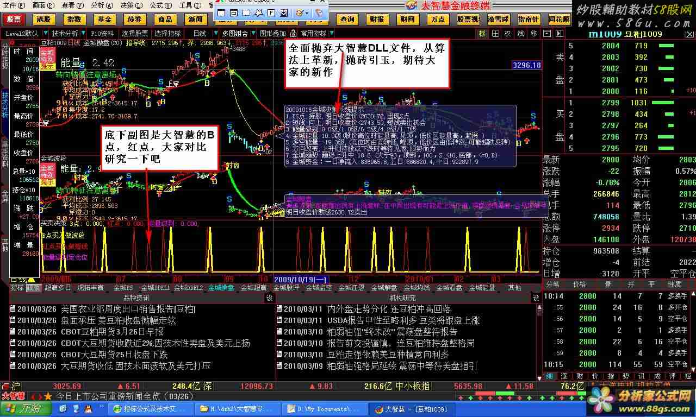696x417 pixels.
Task: Expand the 常用指标 dropdown arrow
Action: pyautogui.click(x=331, y=33)
